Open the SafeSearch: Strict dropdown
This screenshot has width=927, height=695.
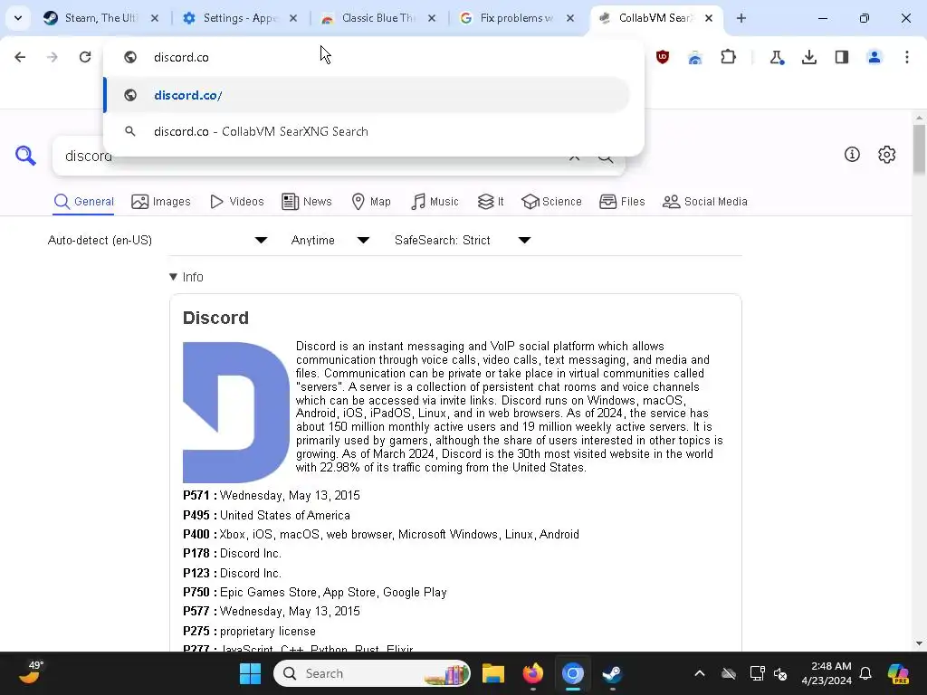click(x=463, y=240)
